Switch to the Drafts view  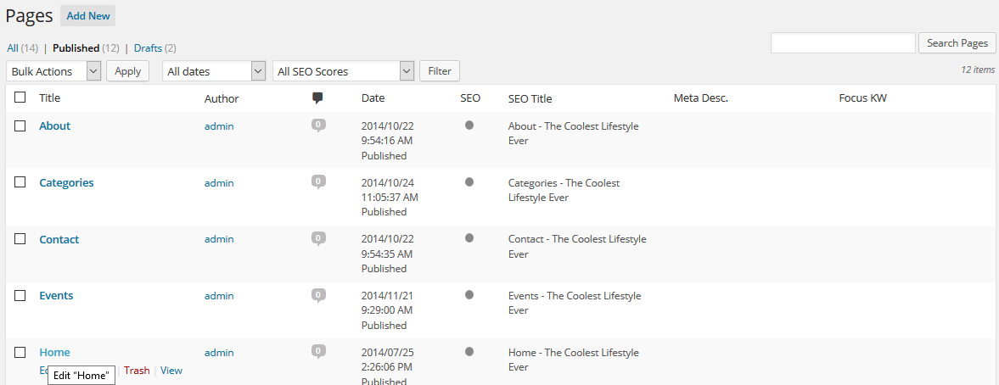148,48
